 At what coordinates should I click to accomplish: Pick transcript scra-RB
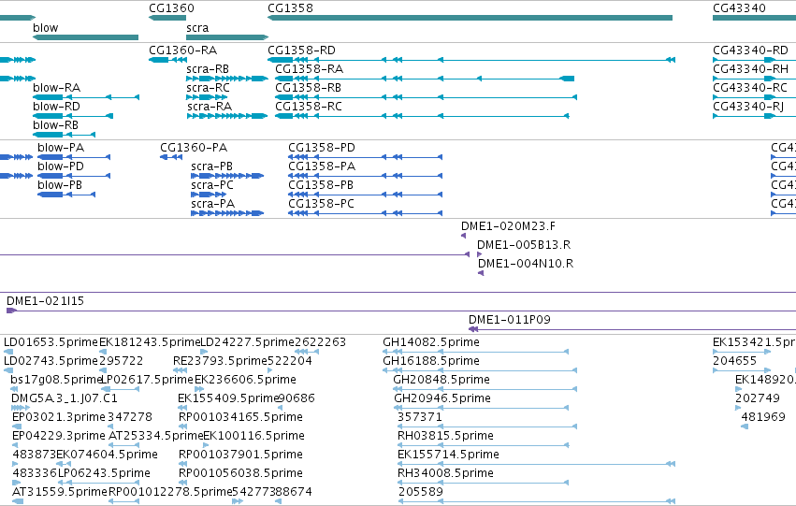click(x=208, y=69)
